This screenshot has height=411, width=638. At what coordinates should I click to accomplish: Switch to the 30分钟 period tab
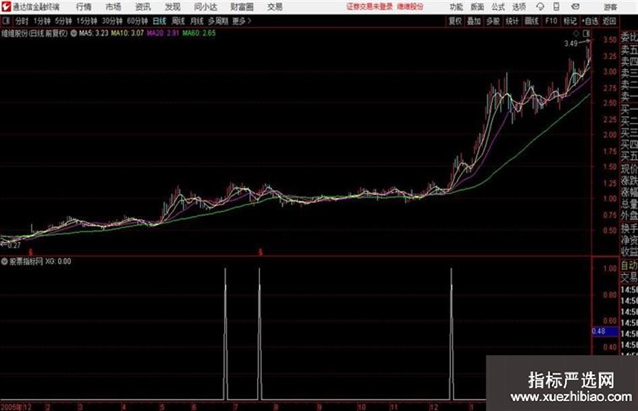pyautogui.click(x=112, y=21)
